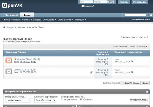
Task: Sort by 'Автор' column header
Action: (x=23, y=52)
